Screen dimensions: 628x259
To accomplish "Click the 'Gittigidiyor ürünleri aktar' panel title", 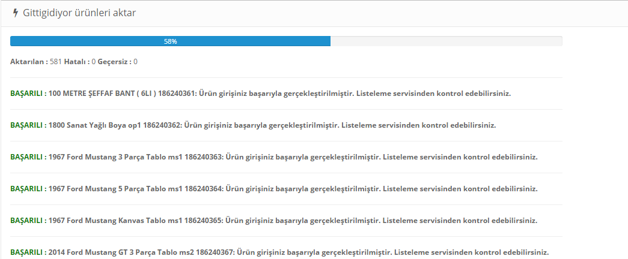I will click(x=79, y=13).
